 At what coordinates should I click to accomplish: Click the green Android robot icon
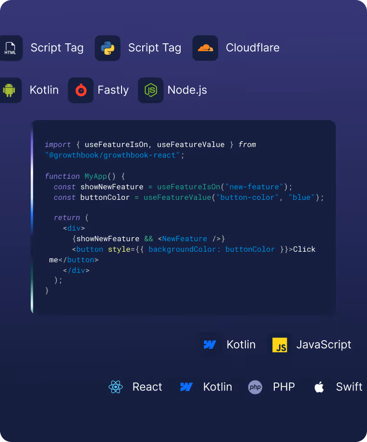click(9, 90)
